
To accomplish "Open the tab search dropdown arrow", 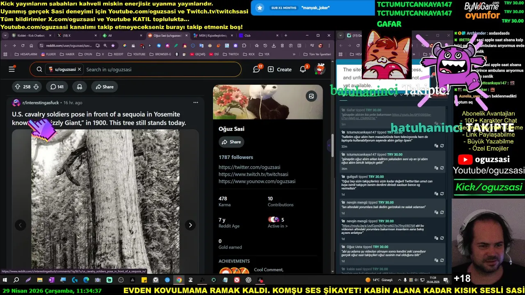I will click(5, 36).
